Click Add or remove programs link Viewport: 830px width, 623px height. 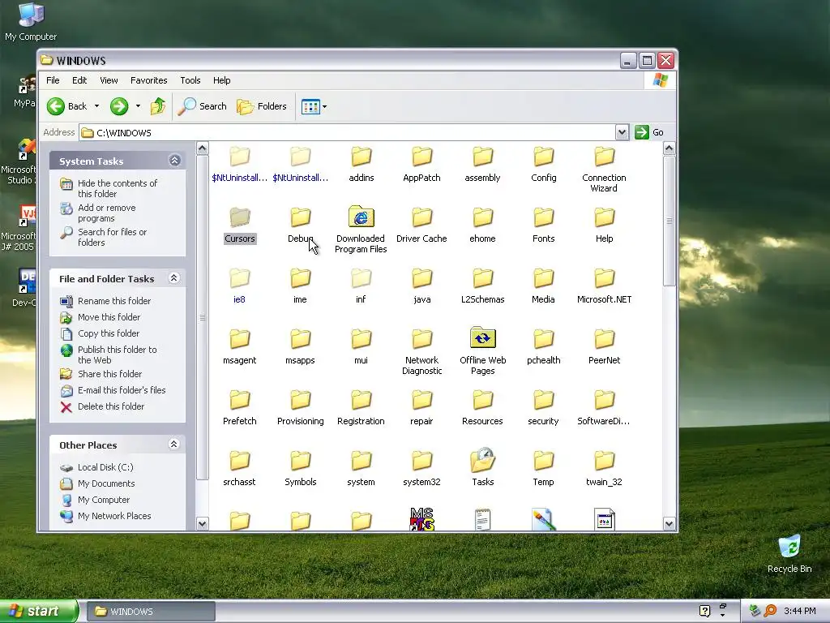[x=106, y=213]
